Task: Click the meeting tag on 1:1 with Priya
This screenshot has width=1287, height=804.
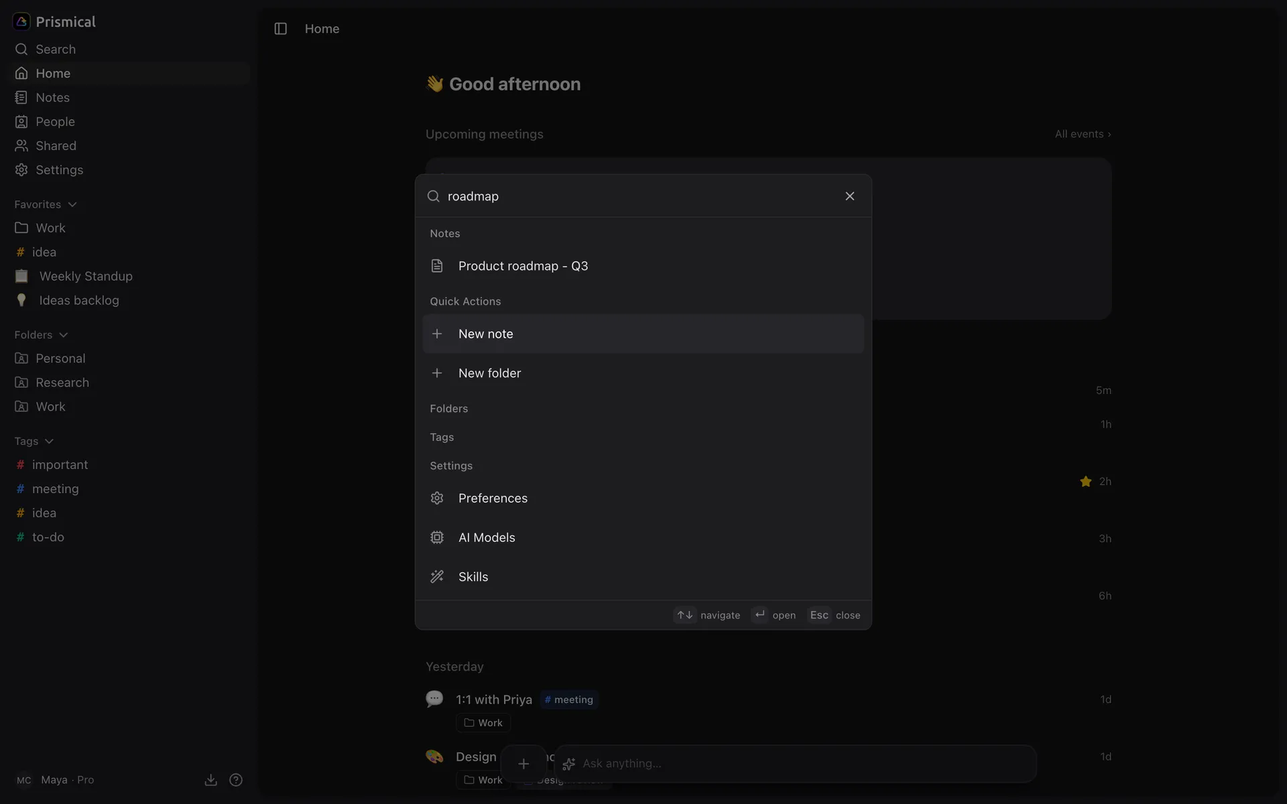Action: [569, 699]
